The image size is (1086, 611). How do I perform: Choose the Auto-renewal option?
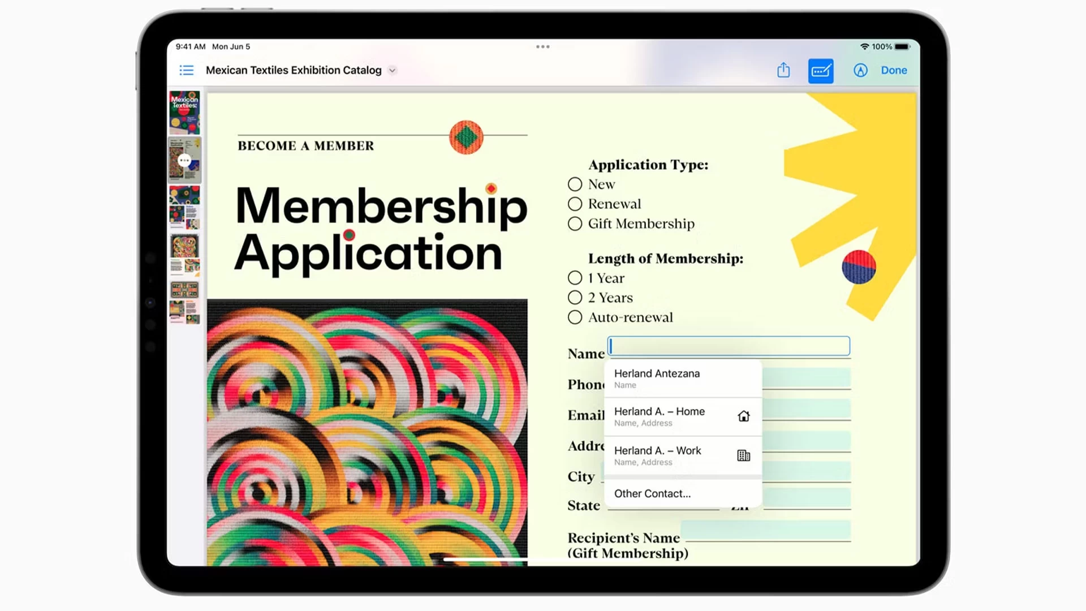pos(575,317)
